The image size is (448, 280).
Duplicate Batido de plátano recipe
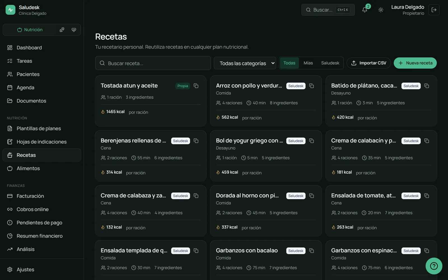tap(427, 86)
